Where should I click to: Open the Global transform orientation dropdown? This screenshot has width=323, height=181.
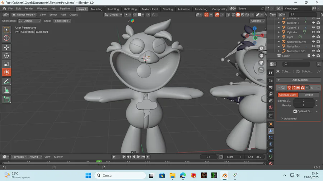113,15
